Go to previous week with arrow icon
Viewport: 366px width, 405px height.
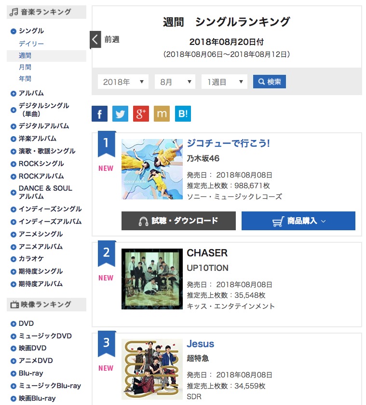pyautogui.click(x=95, y=40)
